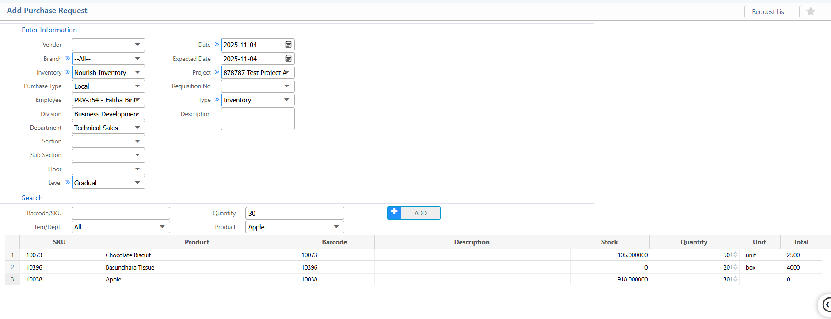
Task: Click the favorite star icon
Action: click(x=810, y=11)
